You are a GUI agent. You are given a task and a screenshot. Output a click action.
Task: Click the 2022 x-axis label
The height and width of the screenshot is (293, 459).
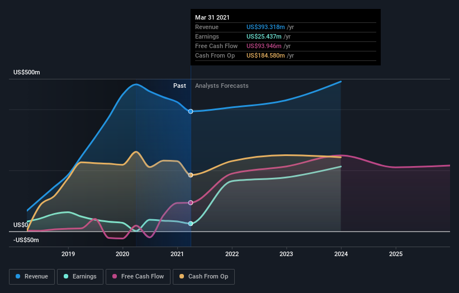click(x=232, y=254)
